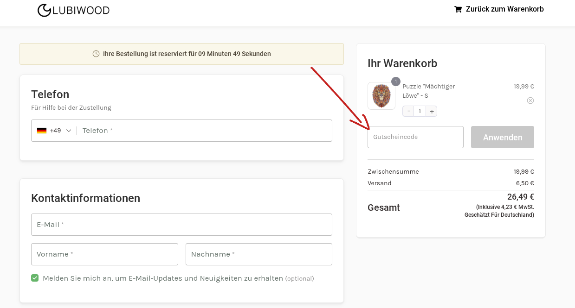The height and width of the screenshot is (308, 575).
Task: Click into the Telefon number field
Action: pos(204,131)
